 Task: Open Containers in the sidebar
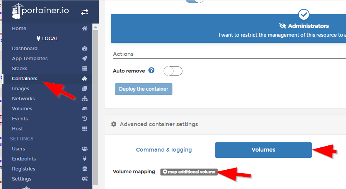(25, 79)
